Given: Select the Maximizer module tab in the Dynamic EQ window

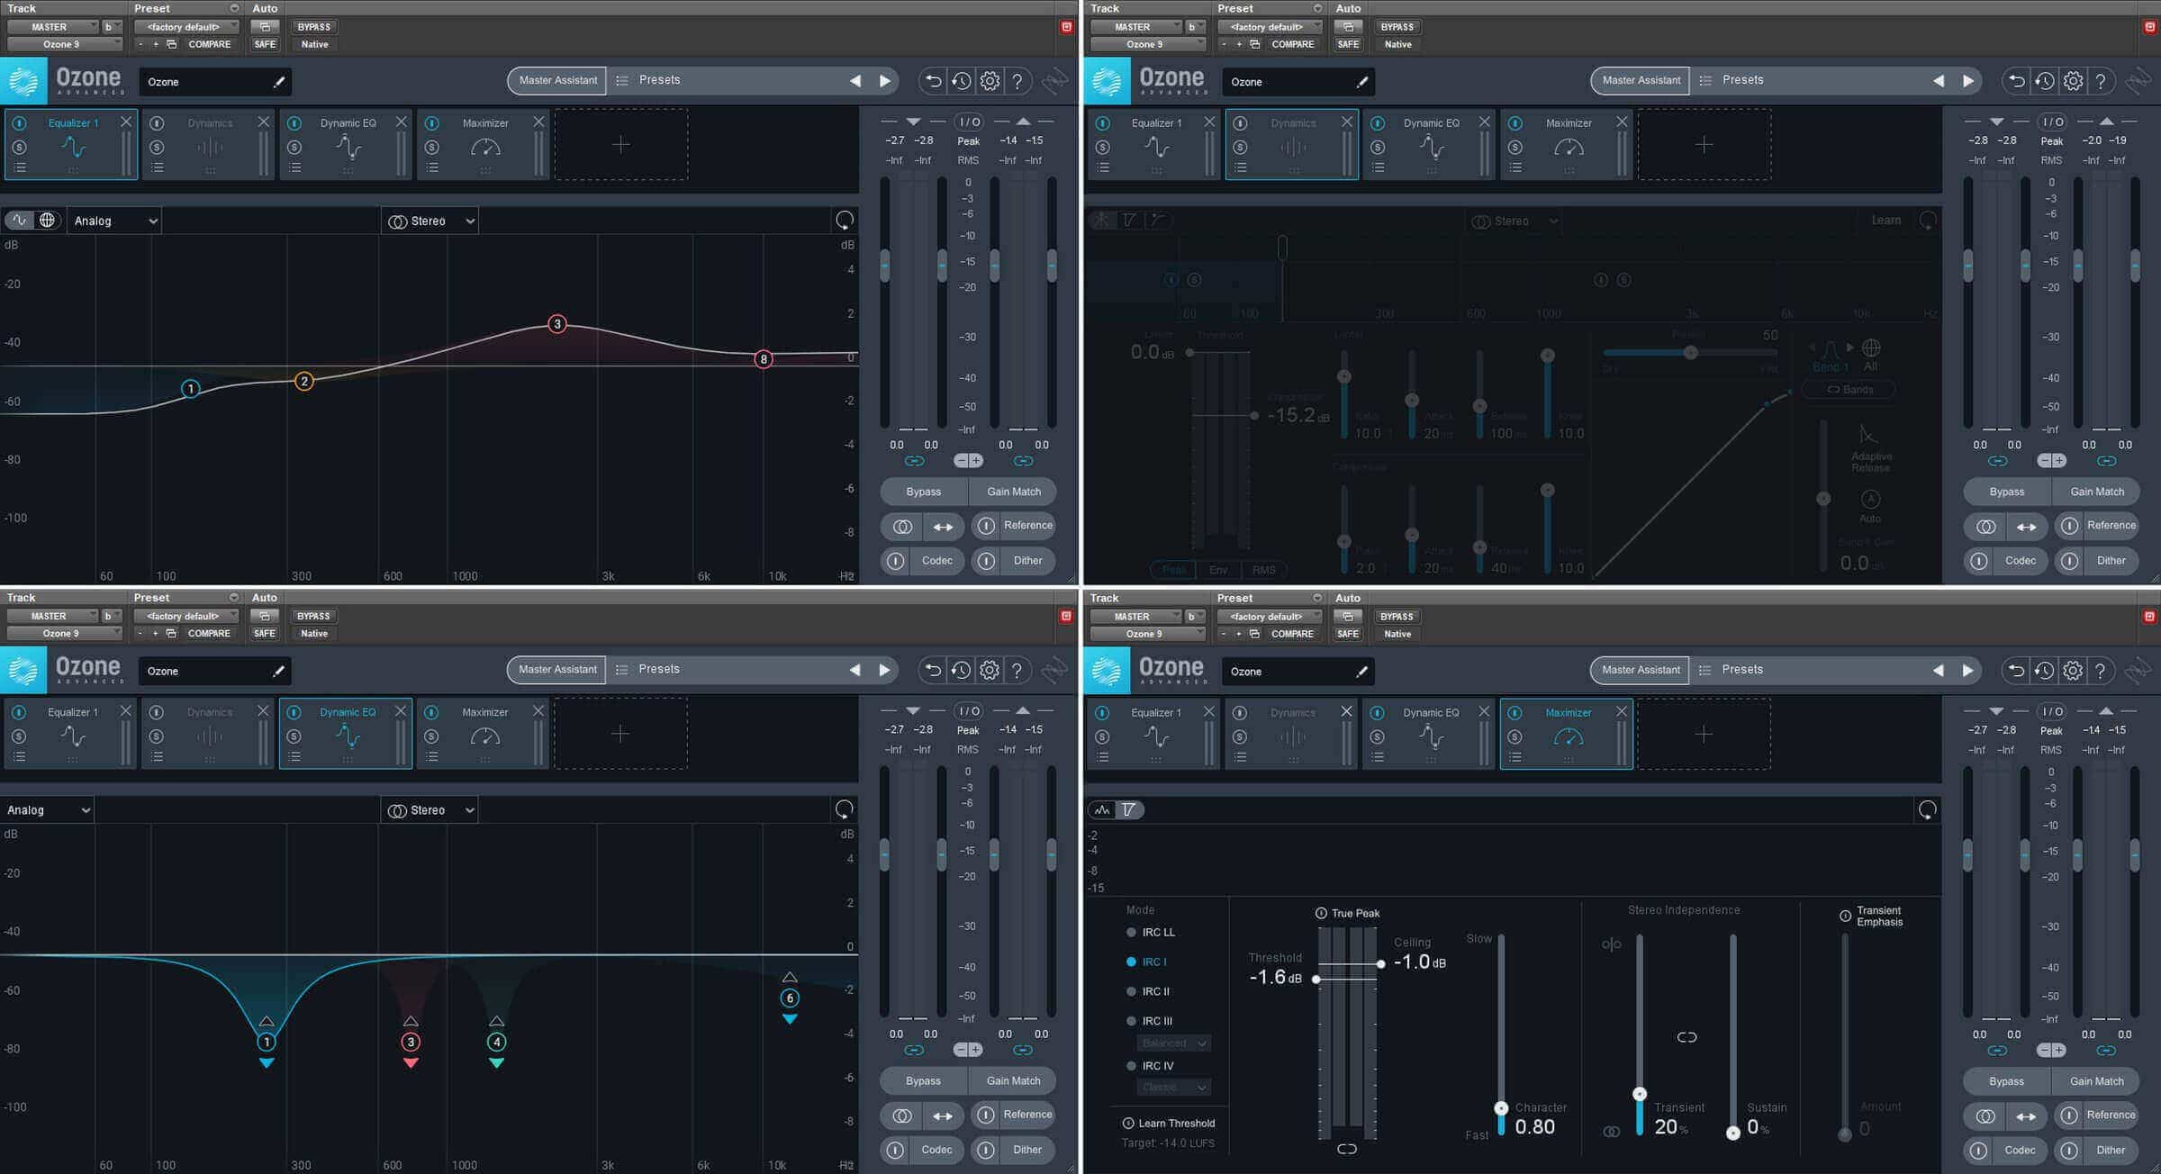Looking at the screenshot, I should pos(483,733).
